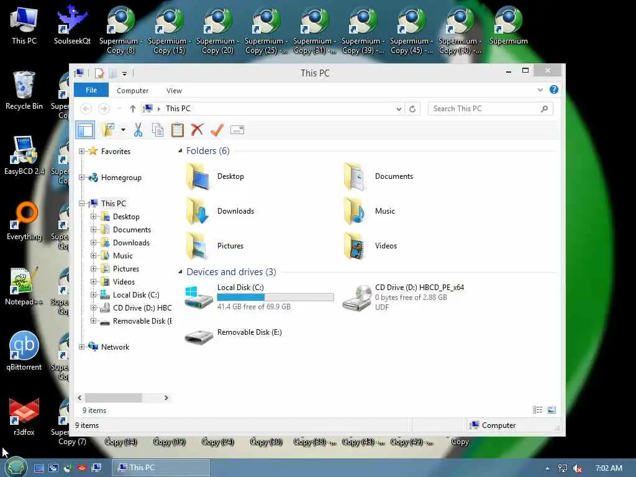Click the folder options toolbar icon

point(108,130)
